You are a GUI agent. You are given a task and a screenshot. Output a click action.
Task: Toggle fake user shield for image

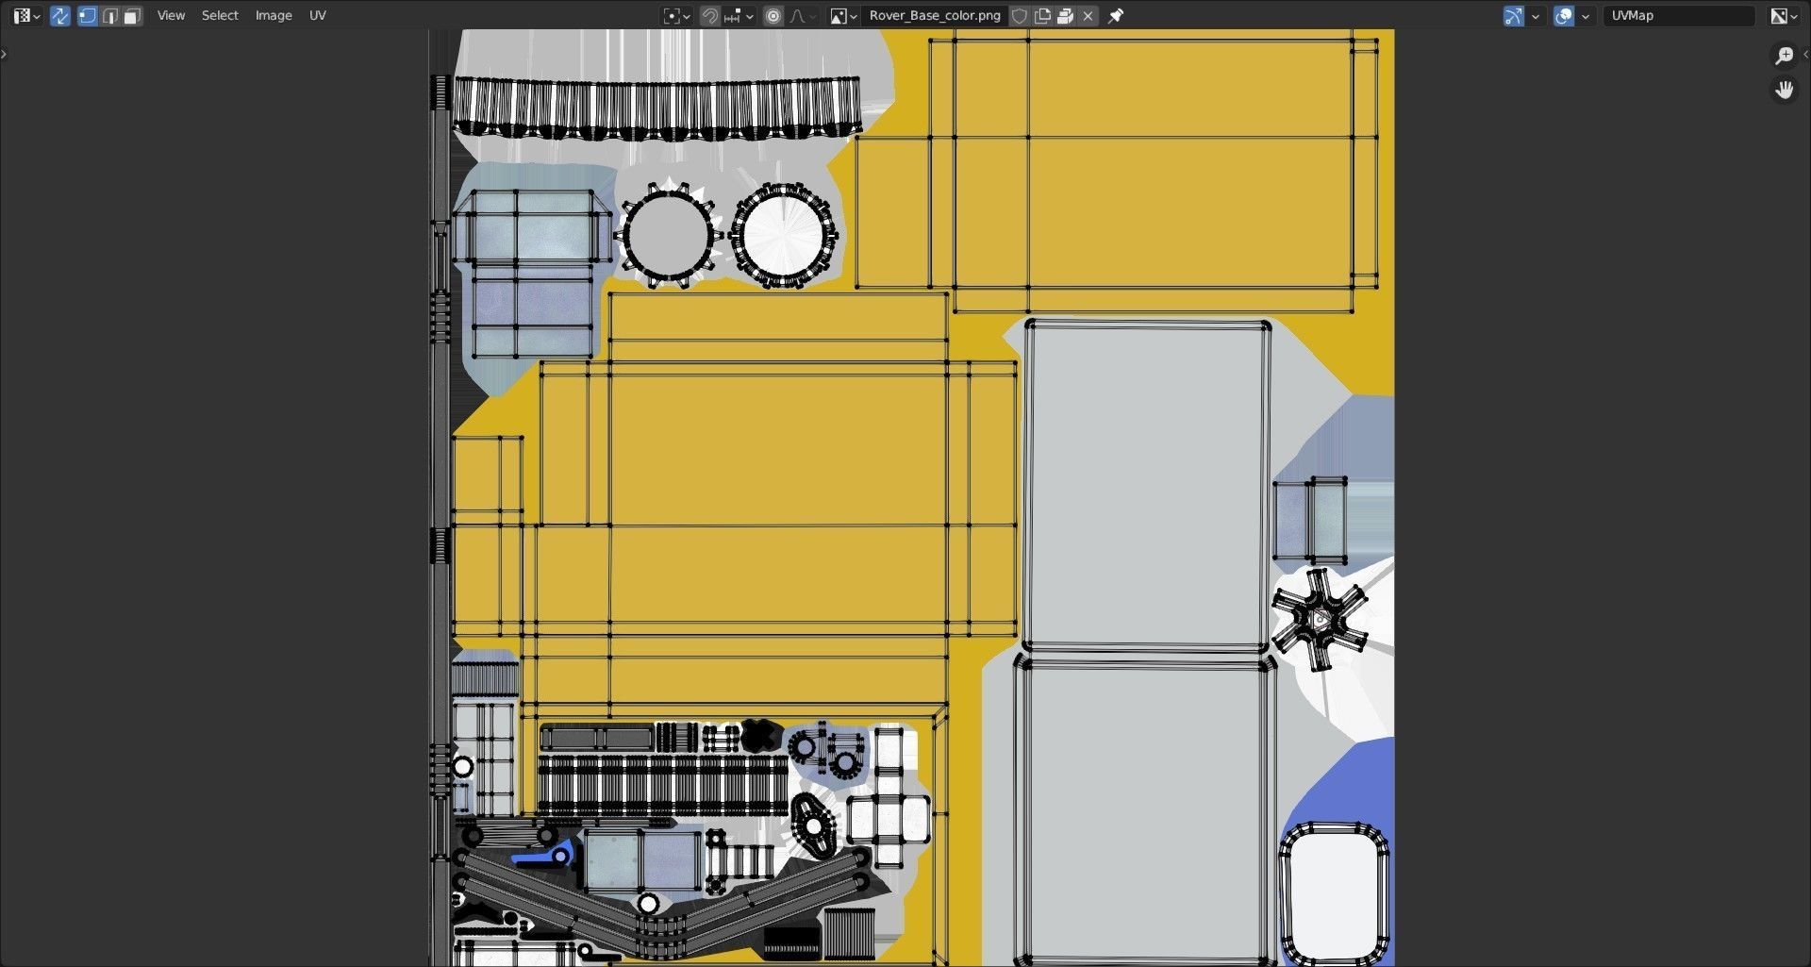(1020, 15)
